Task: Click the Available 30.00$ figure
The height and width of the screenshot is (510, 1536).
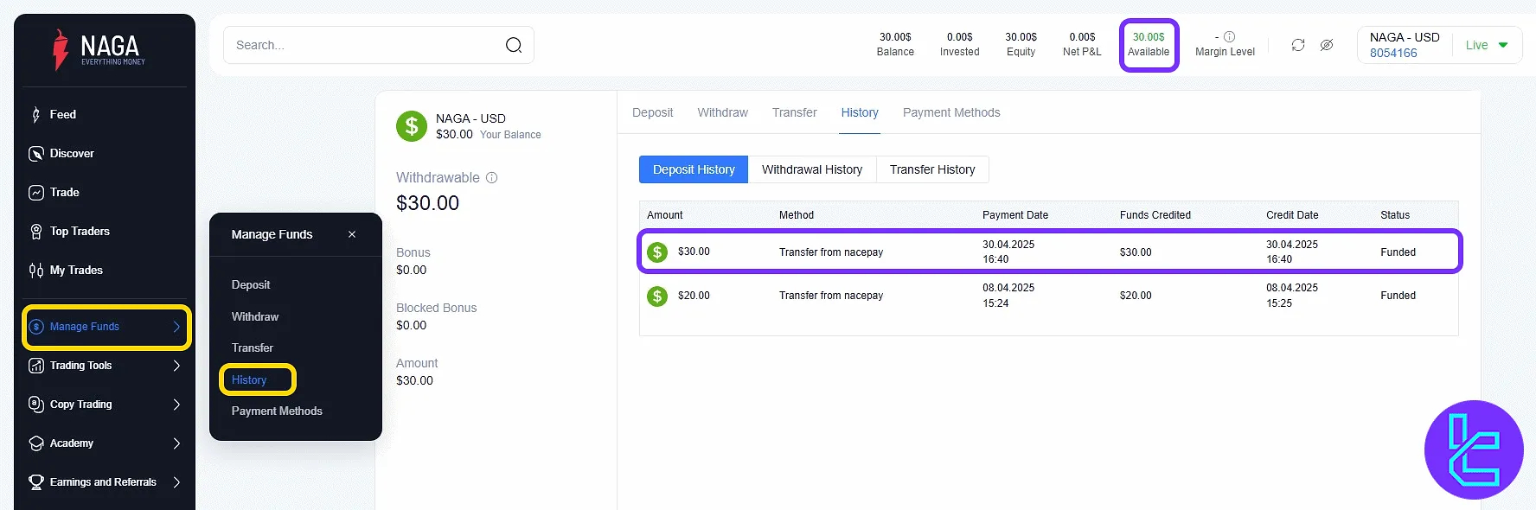Action: (1149, 37)
